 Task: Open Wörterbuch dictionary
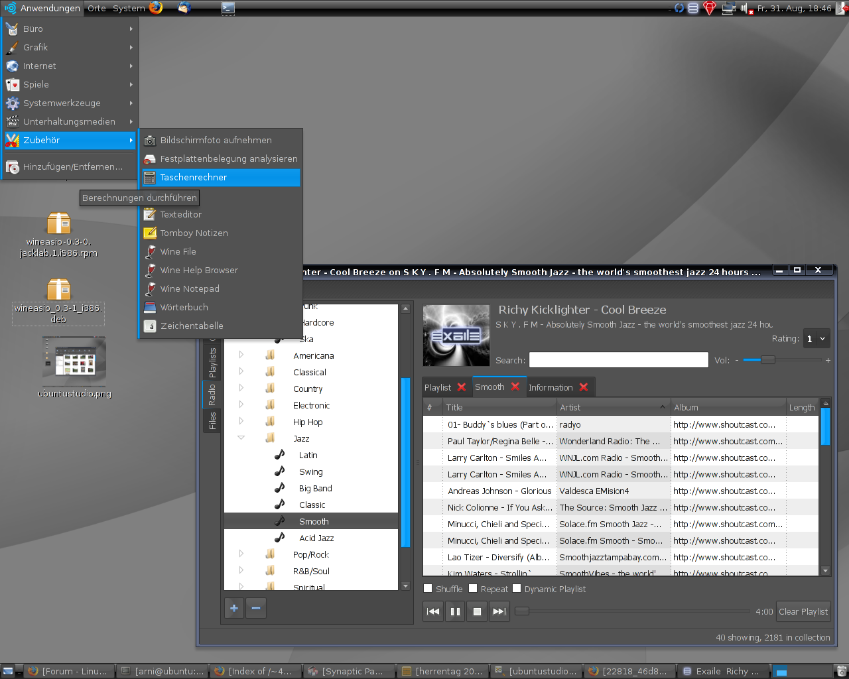point(220,307)
